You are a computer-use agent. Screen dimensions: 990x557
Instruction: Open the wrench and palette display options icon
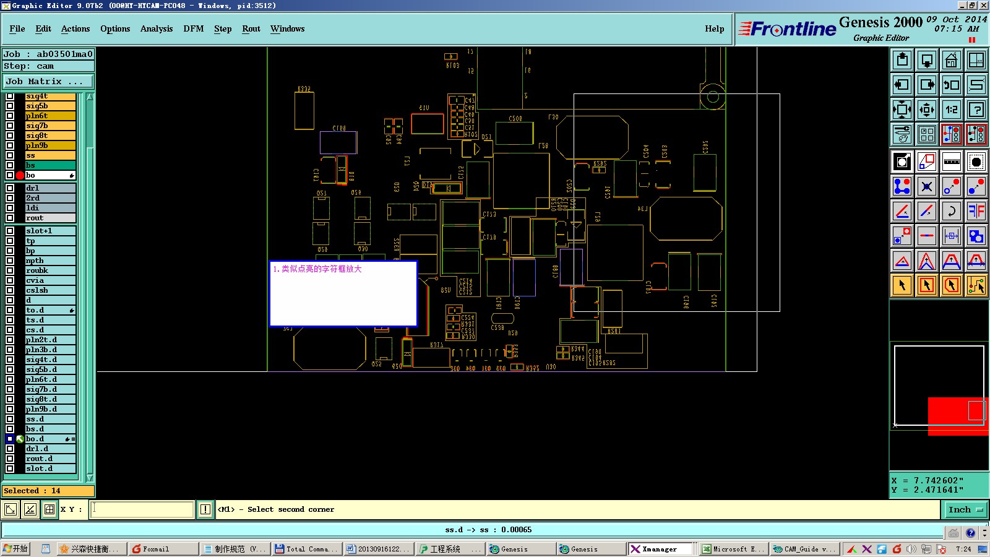(x=902, y=134)
